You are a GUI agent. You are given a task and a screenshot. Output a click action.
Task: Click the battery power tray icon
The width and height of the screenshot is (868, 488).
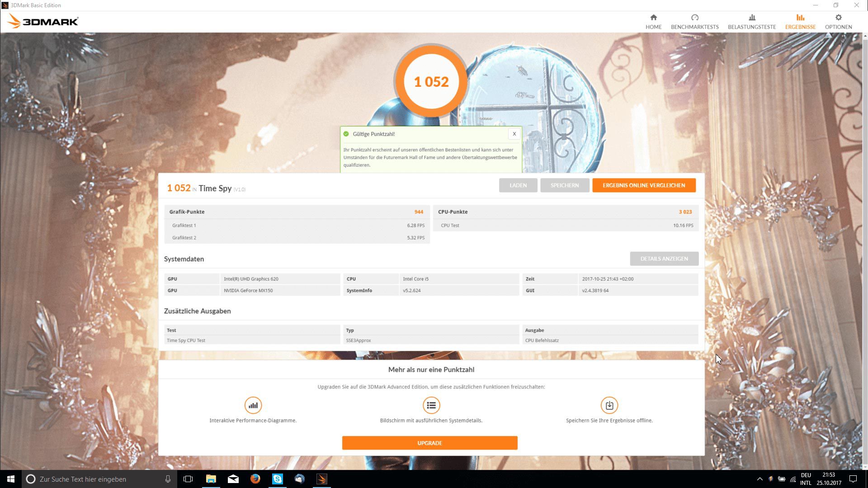pos(782,479)
